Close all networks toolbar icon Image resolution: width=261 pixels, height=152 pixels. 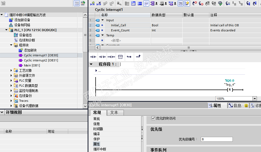pyautogui.click(x=140, y=3)
